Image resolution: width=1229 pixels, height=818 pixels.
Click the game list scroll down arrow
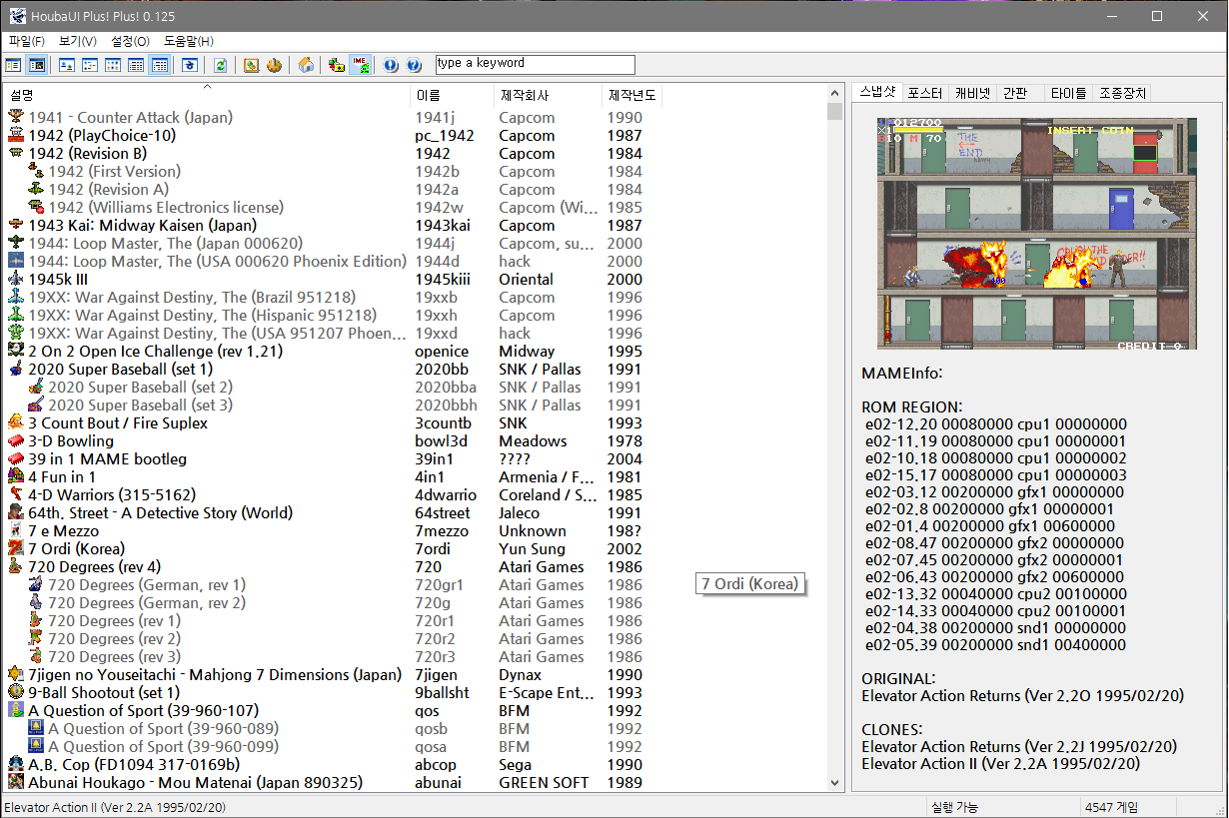835,784
